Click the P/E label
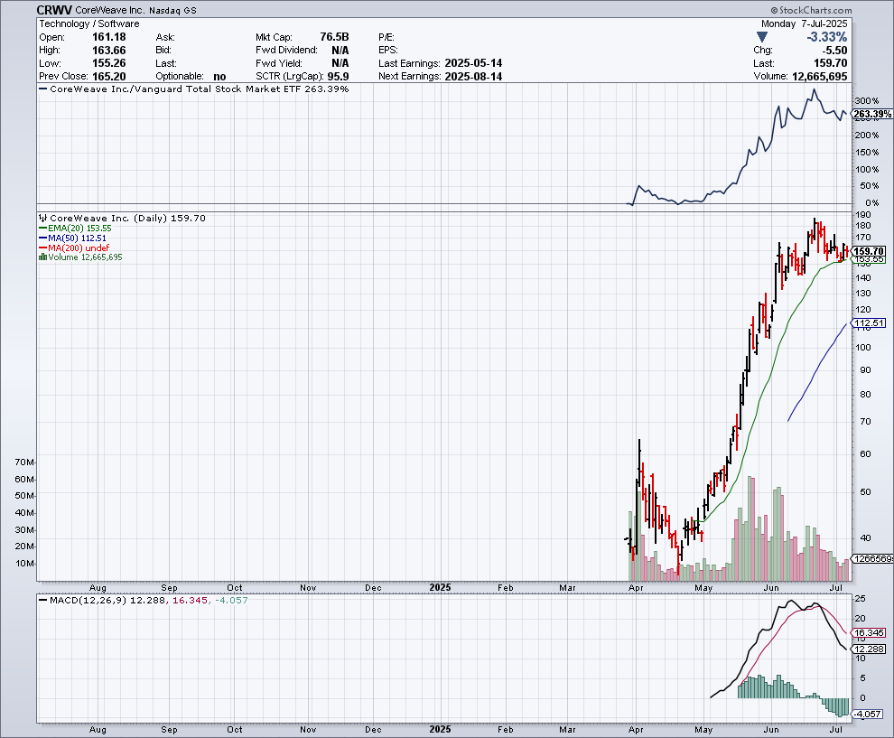 point(386,37)
